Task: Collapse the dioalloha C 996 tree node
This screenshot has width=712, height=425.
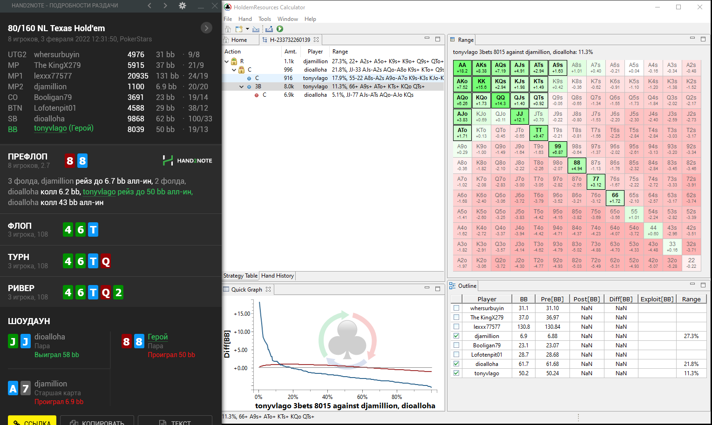Action: click(234, 70)
